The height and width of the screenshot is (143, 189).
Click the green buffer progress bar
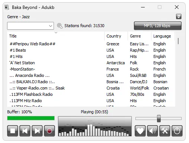click(x=31, y=118)
